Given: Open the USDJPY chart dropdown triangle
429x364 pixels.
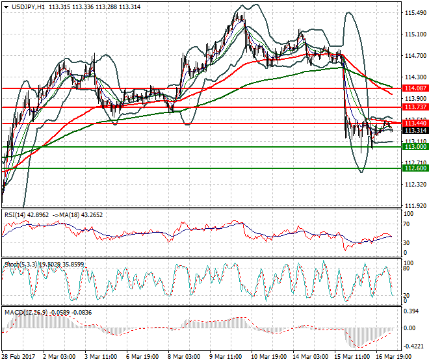Looking at the screenshot, I should tap(6, 7).
